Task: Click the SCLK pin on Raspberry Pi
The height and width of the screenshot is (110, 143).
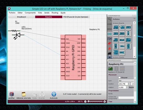Action: (63, 76)
